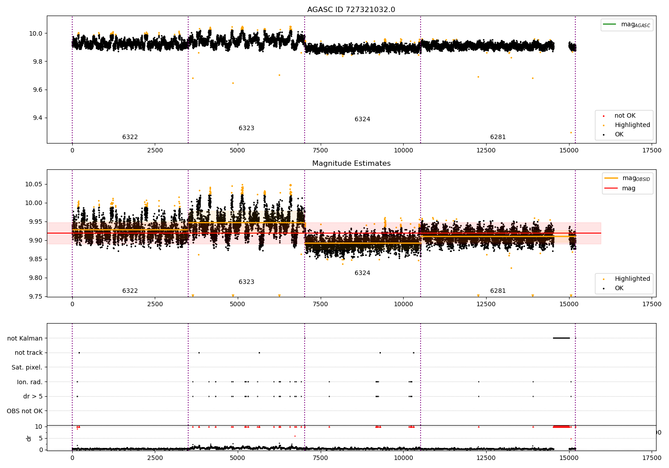Click the "OBS not OK" axis label
Viewport: 669px width, 468px height.
tap(25, 411)
